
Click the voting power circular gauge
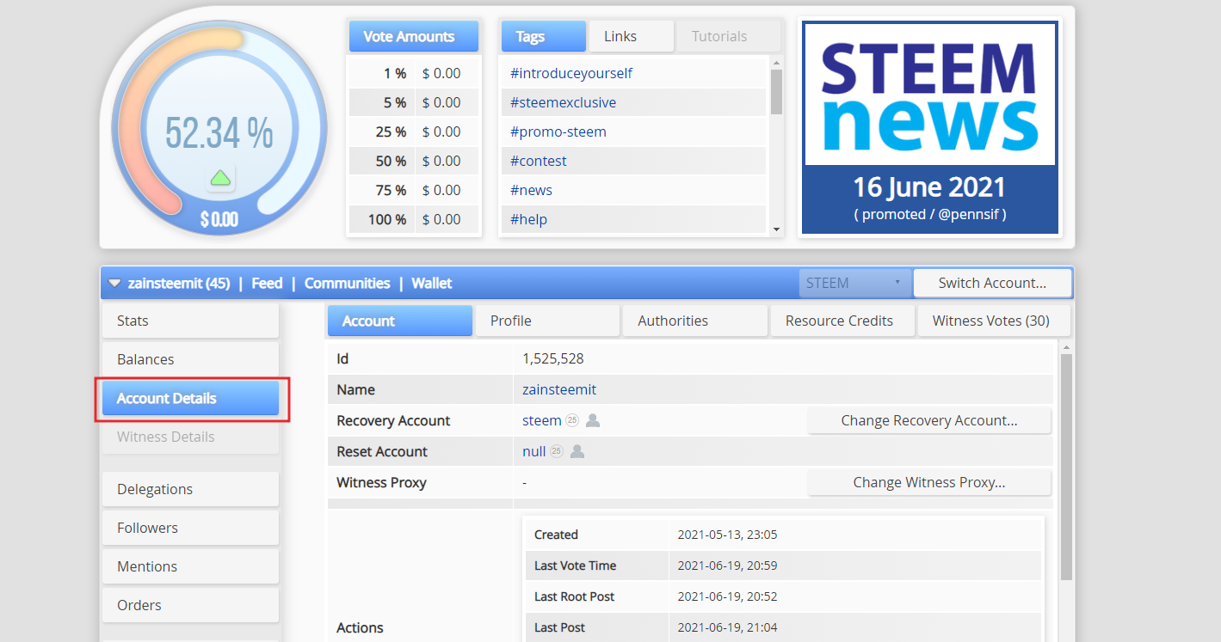tap(219, 129)
